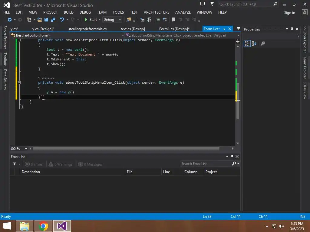Click in the Search Error List field
Image resolution: width=310 pixels, height=232 pixels.
point(206,164)
